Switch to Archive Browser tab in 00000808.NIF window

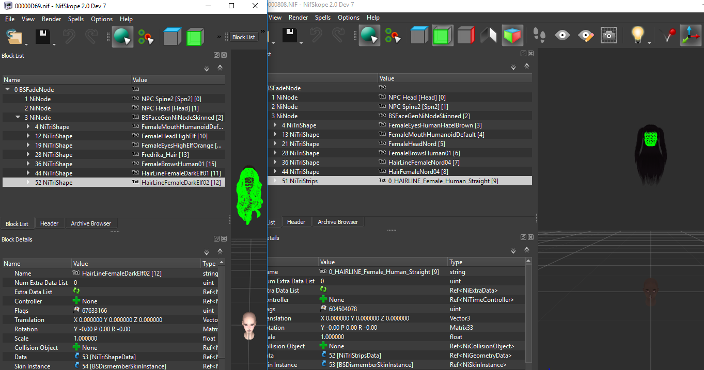coord(338,222)
